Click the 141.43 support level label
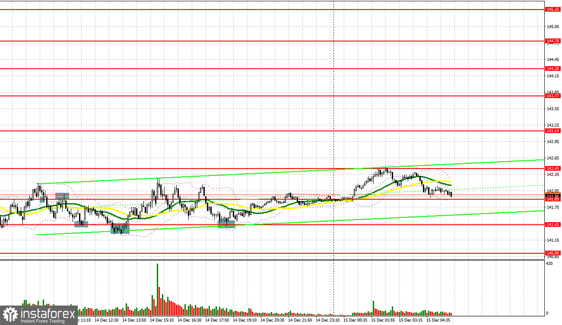Screen dimensions: 562x325 [x=552, y=224]
